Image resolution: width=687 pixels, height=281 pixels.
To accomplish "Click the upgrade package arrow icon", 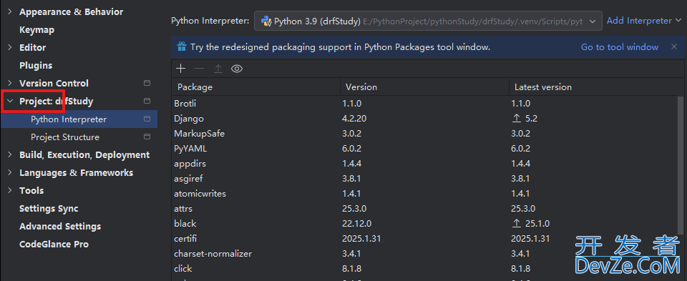I will click(218, 69).
